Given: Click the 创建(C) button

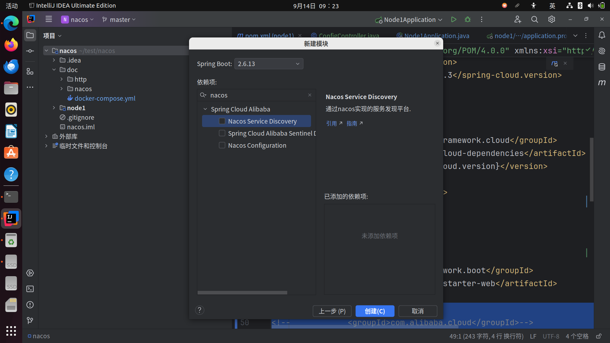Looking at the screenshot, I should click(375, 311).
